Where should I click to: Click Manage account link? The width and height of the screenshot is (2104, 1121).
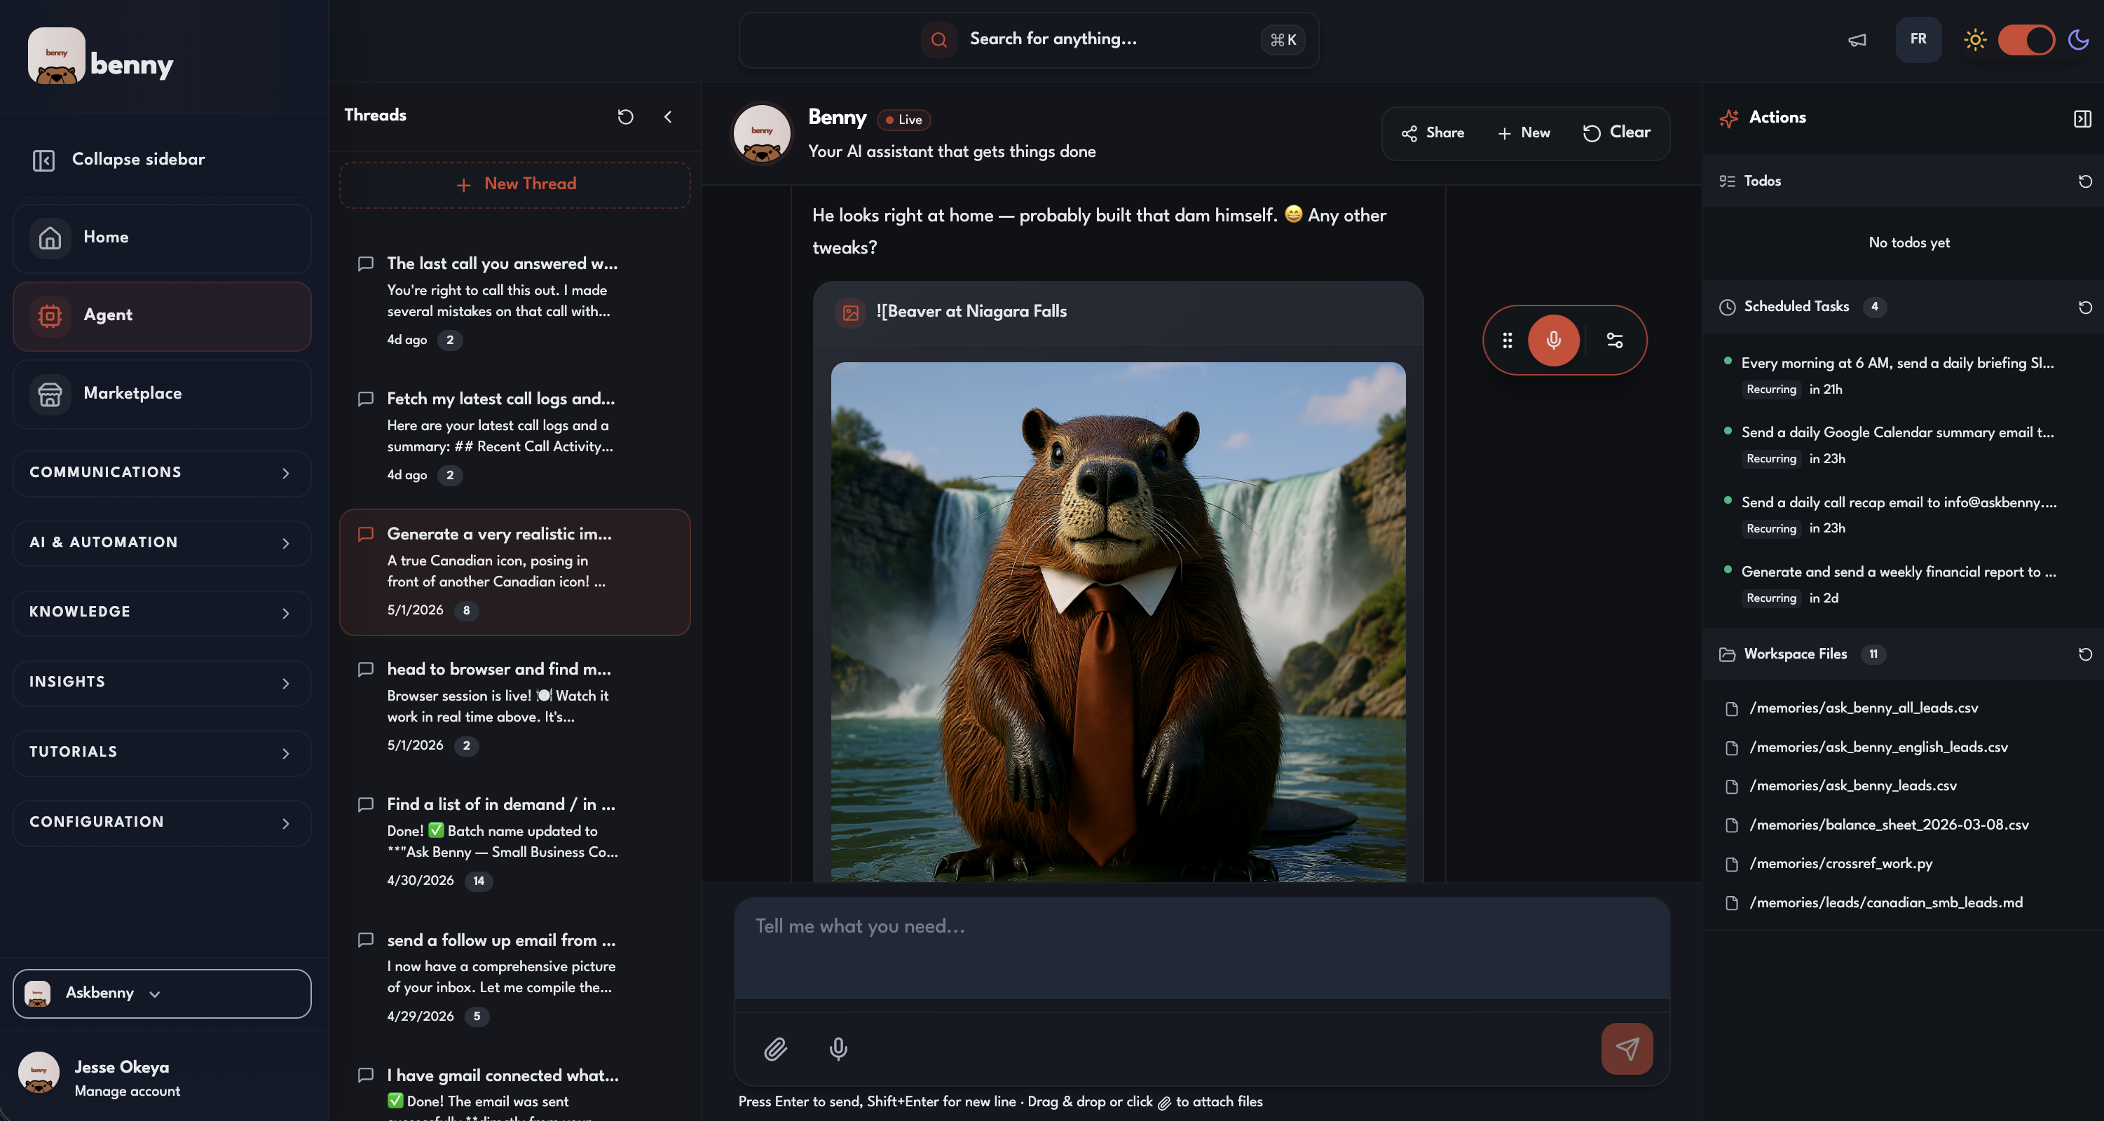click(128, 1092)
